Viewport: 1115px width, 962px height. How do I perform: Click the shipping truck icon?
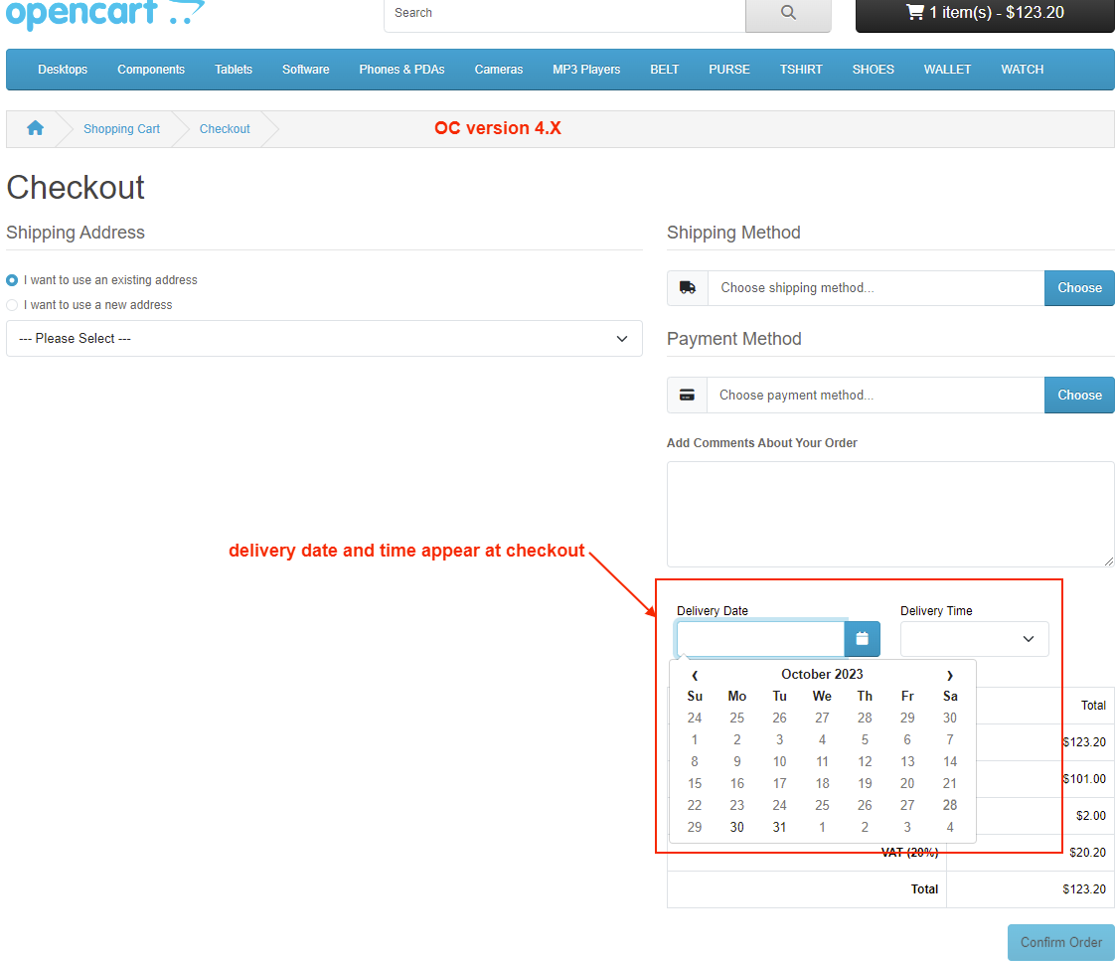tap(688, 288)
